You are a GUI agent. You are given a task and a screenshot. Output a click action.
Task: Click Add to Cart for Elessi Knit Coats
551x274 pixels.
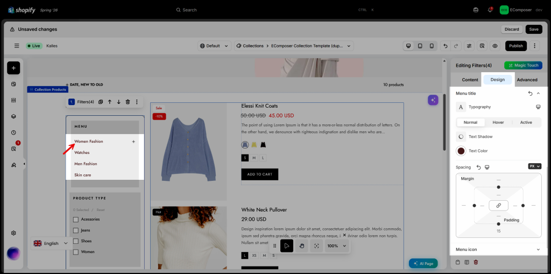(x=260, y=174)
